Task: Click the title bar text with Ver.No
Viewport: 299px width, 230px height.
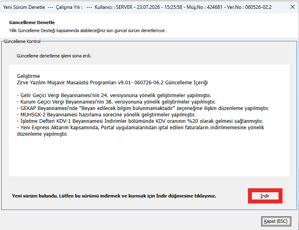Action: point(137,7)
